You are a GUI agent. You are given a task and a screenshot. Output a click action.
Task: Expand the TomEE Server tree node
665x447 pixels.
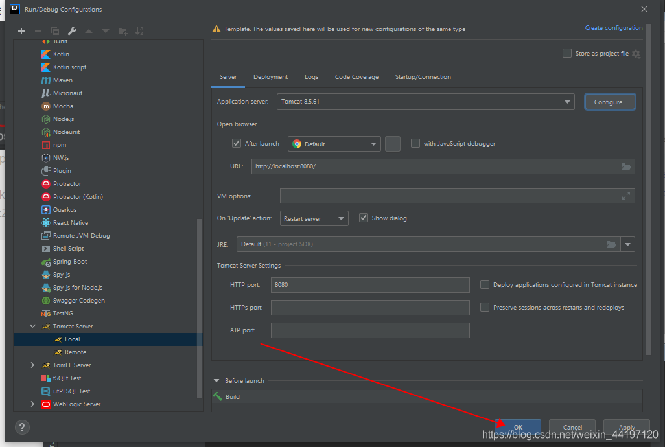[x=33, y=365]
